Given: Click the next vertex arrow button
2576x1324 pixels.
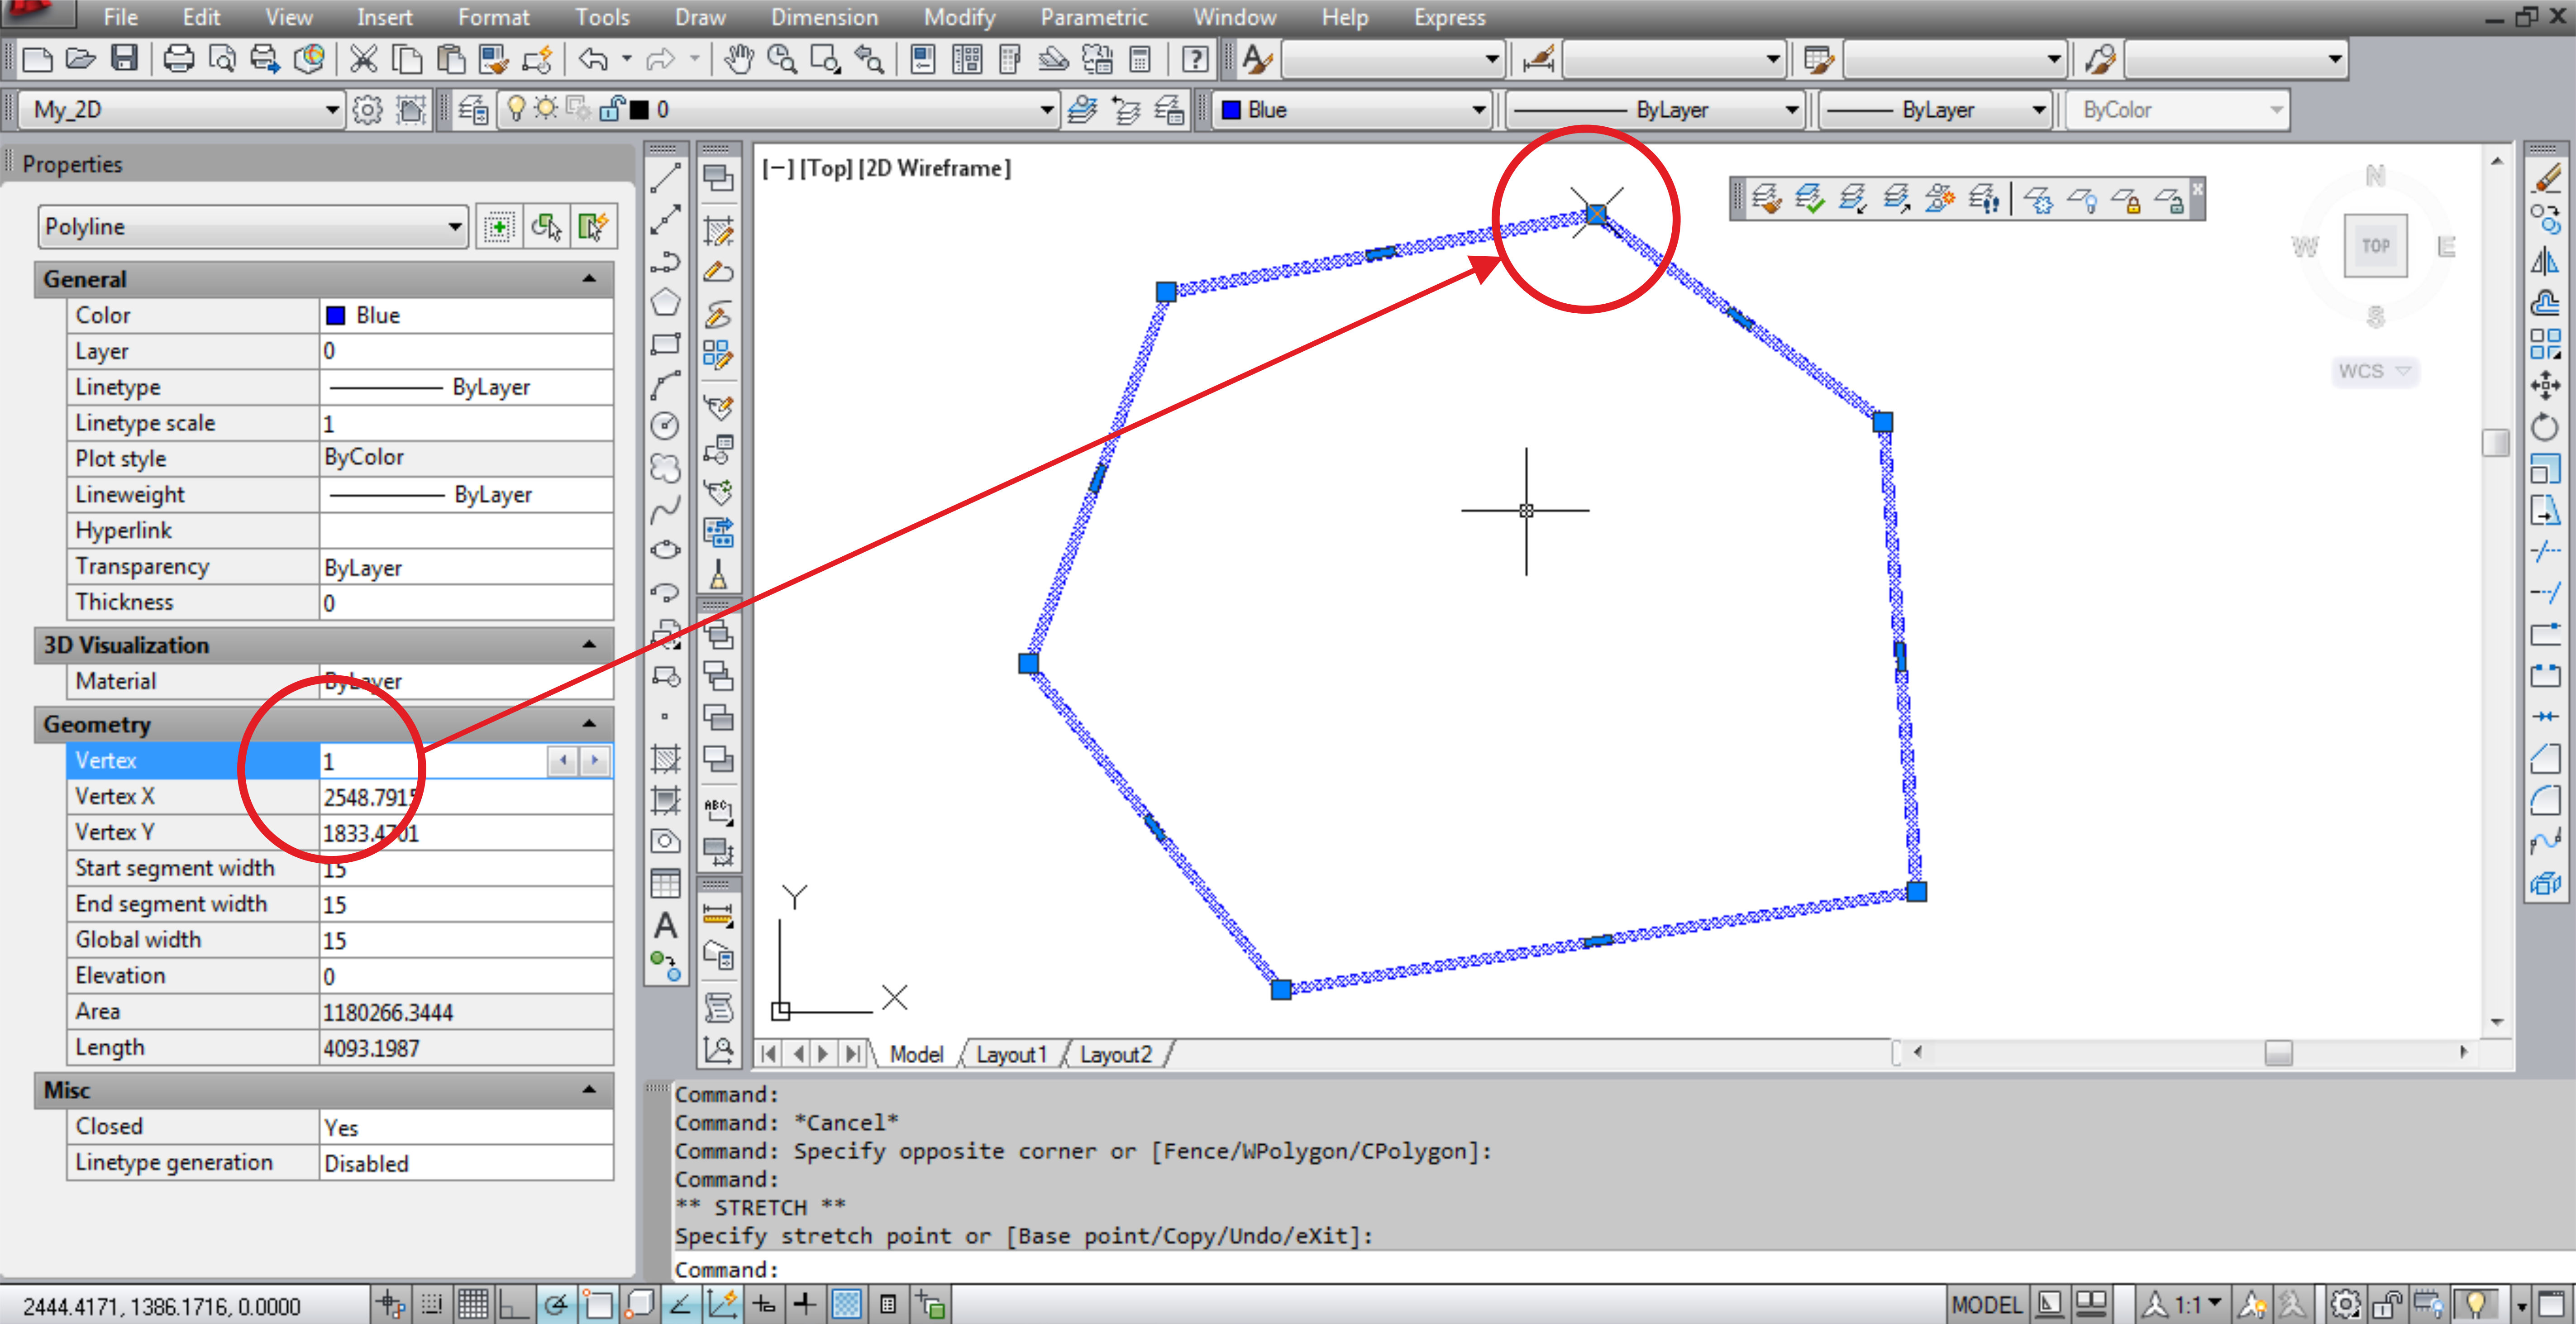Looking at the screenshot, I should [594, 761].
